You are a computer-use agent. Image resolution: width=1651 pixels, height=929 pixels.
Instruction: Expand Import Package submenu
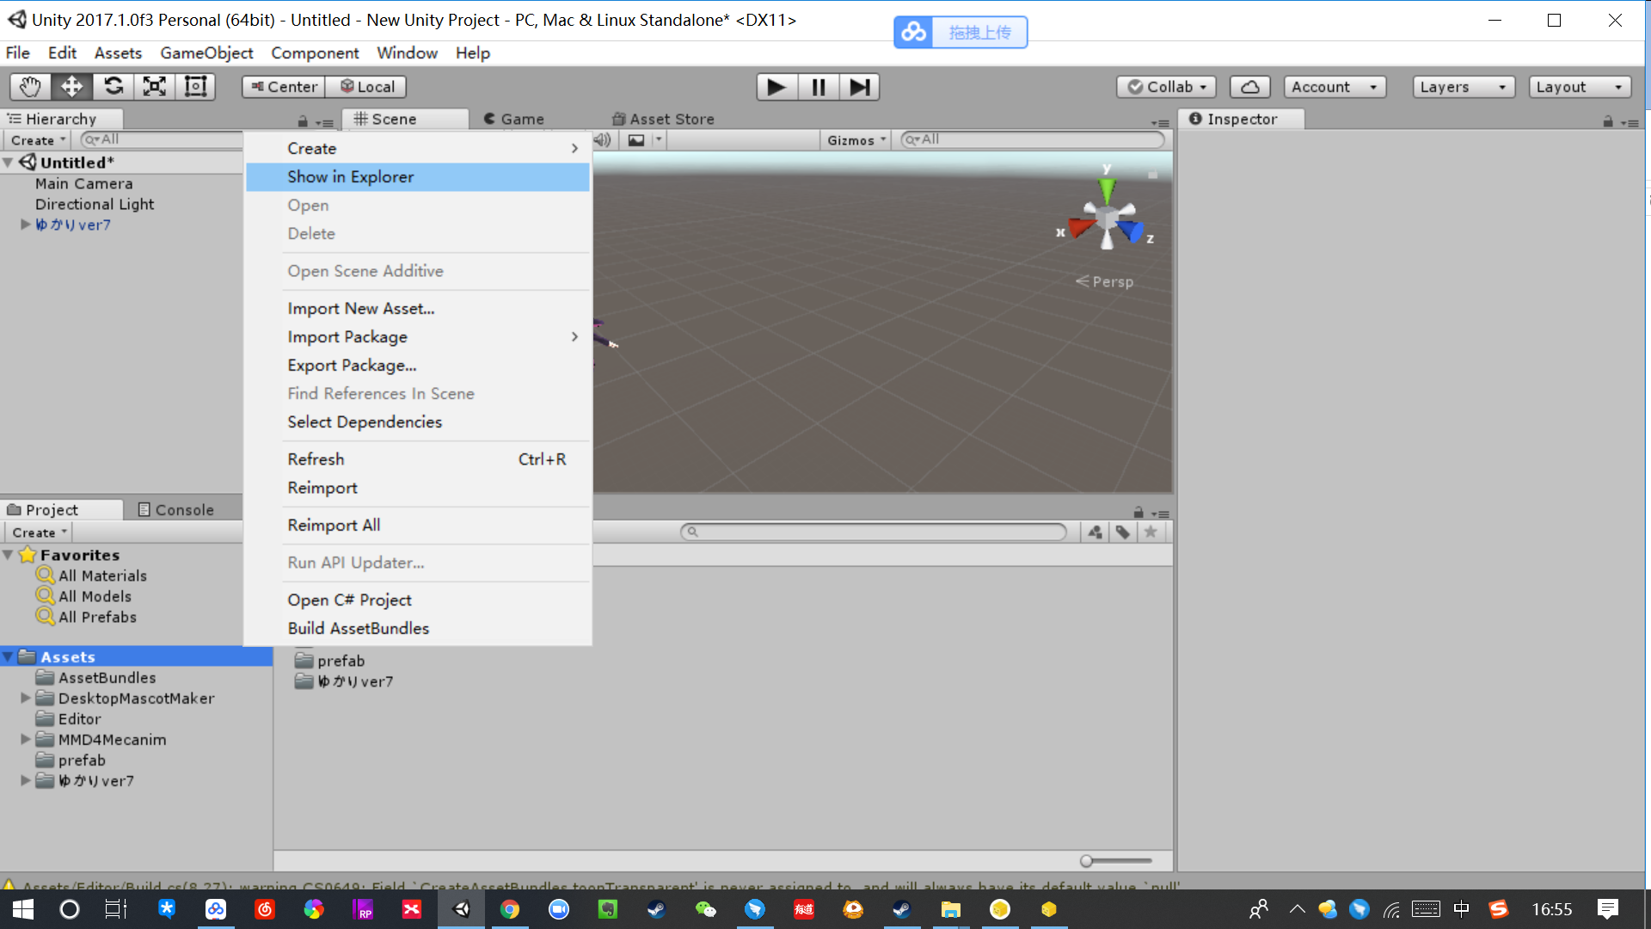point(418,336)
